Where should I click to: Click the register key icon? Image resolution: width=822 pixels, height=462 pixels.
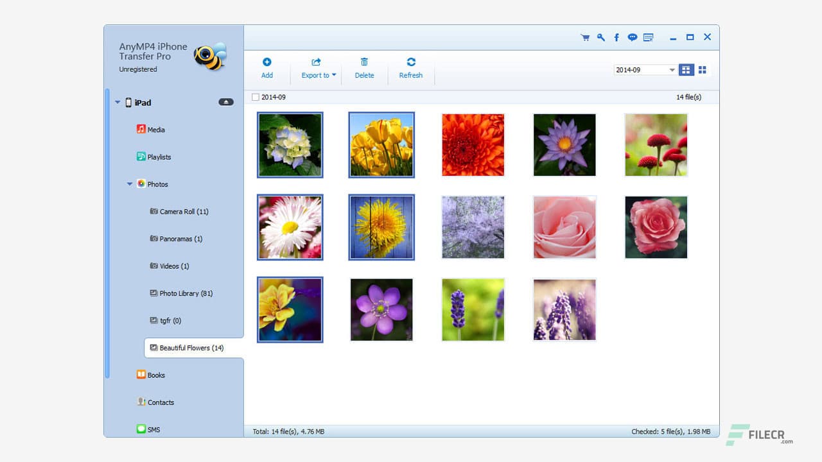600,37
